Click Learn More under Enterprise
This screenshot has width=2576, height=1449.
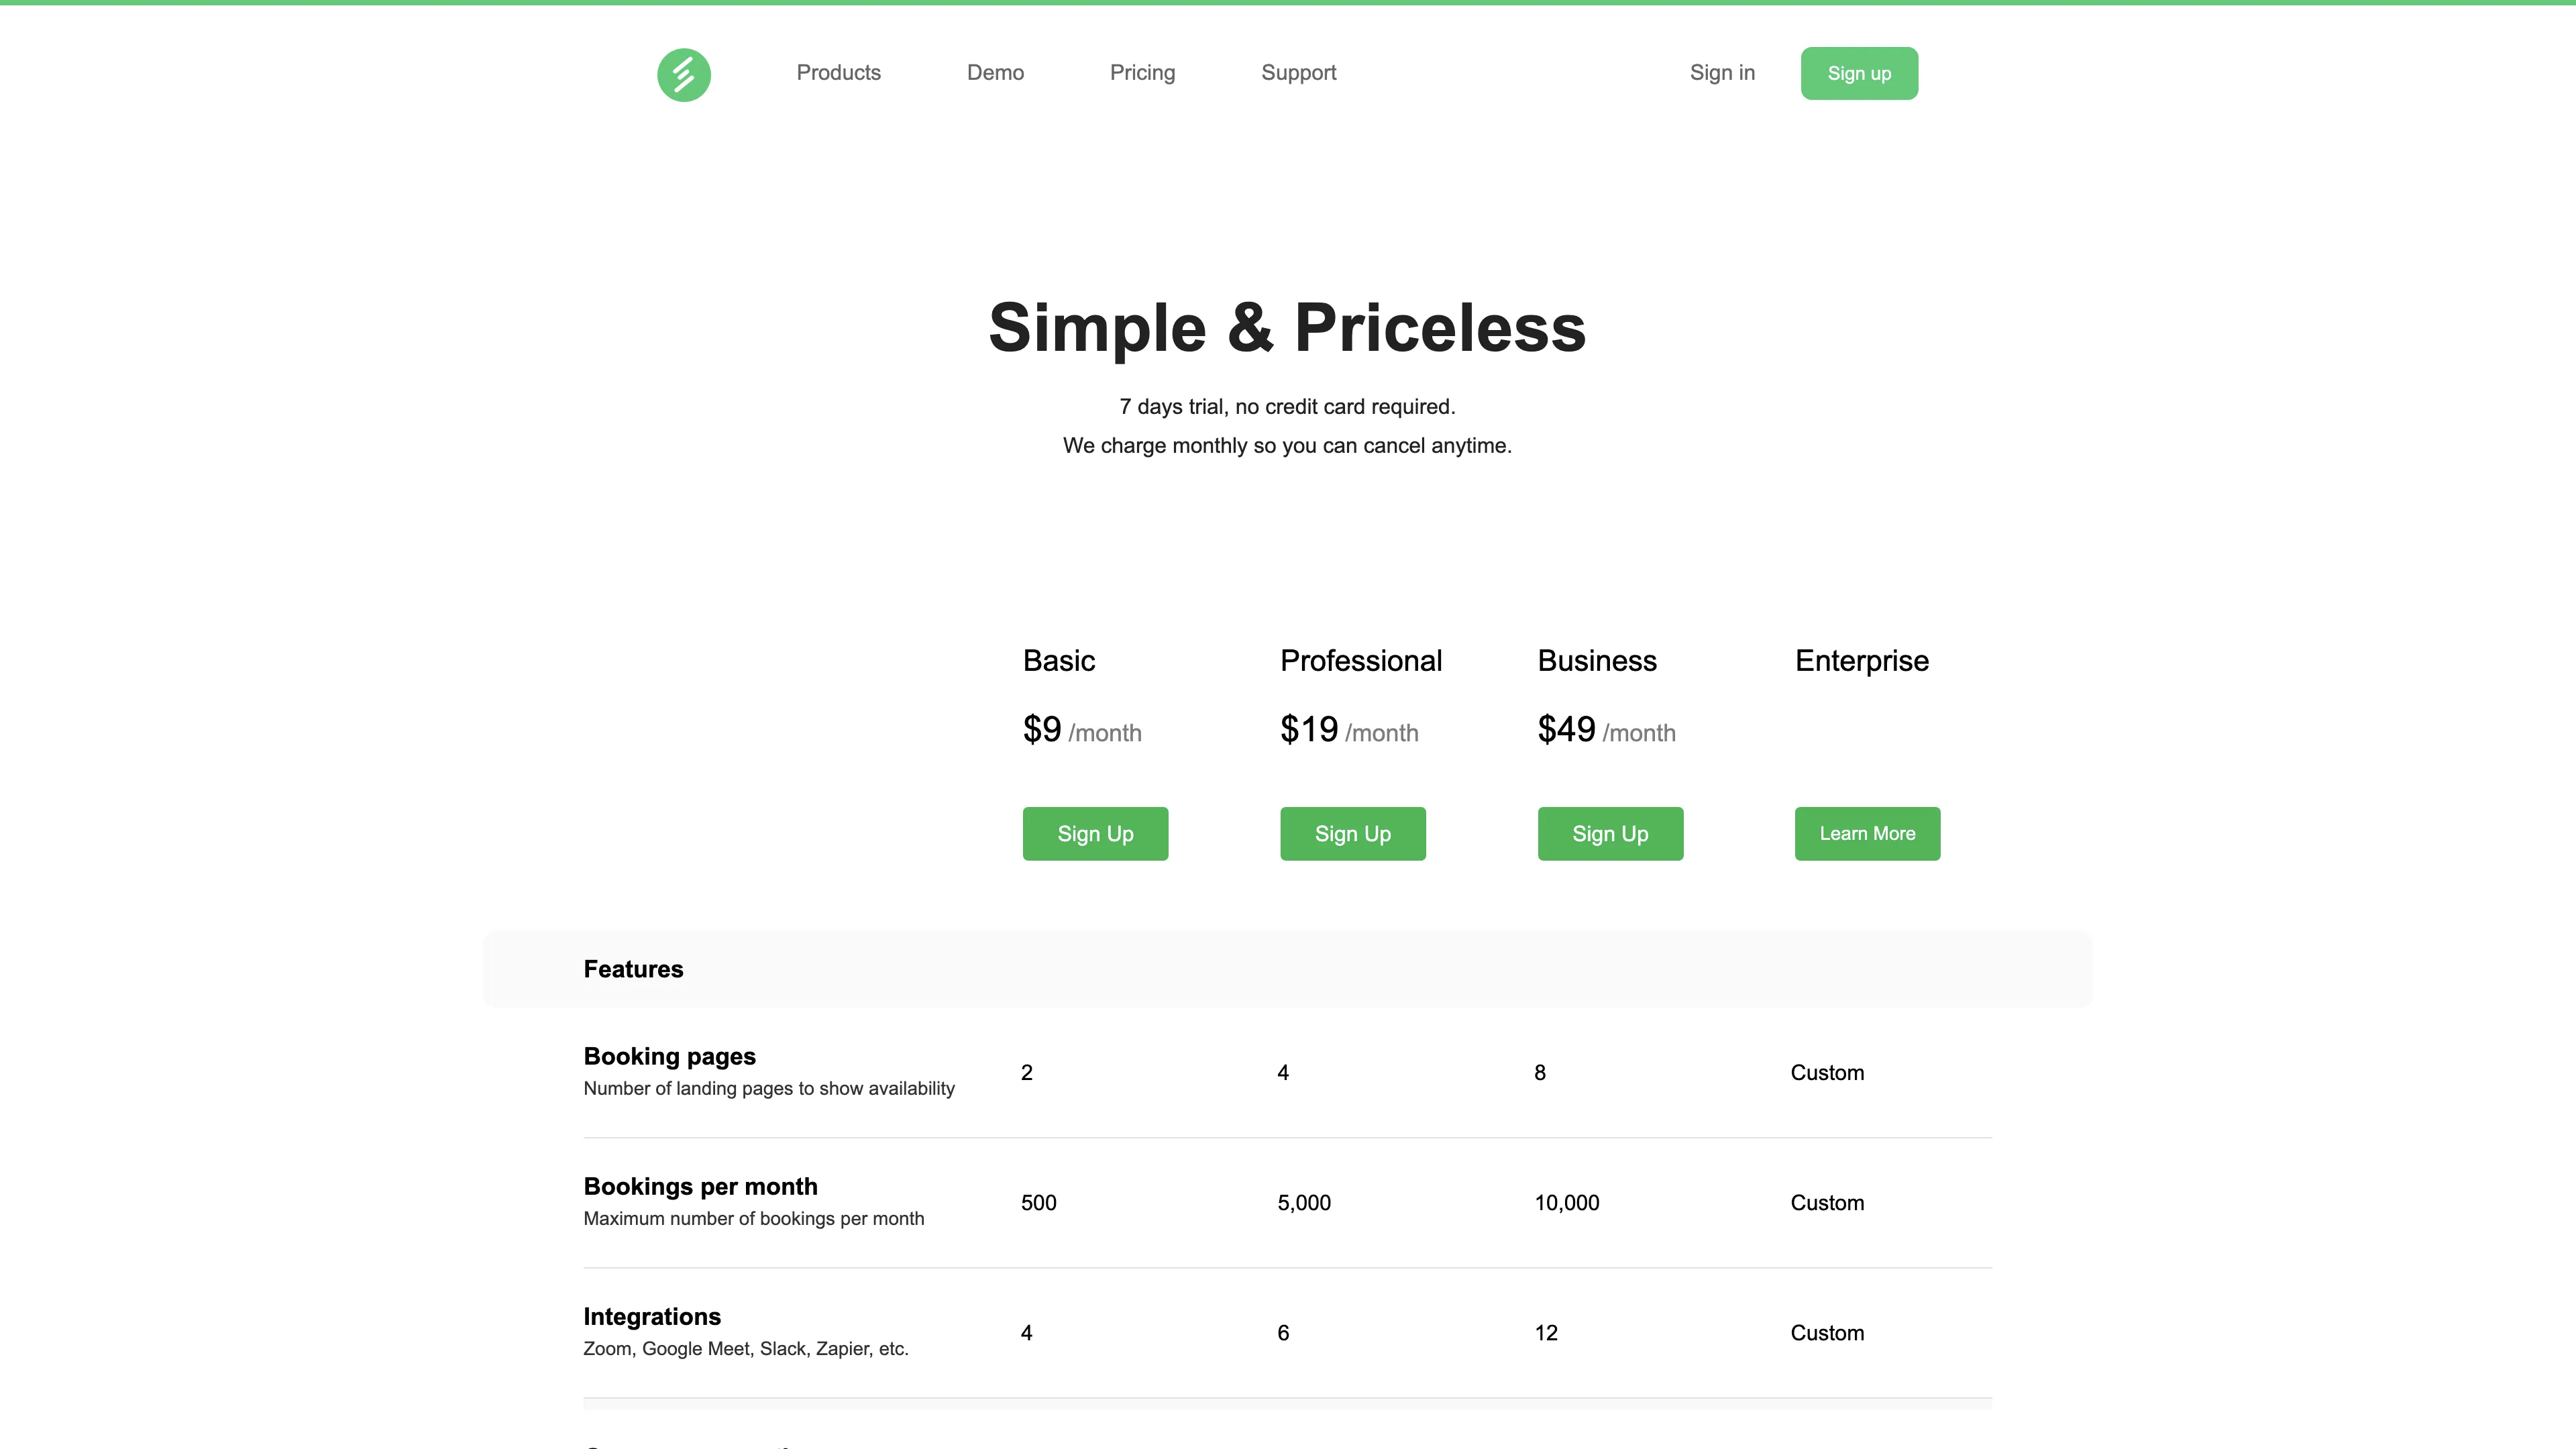(x=1867, y=833)
